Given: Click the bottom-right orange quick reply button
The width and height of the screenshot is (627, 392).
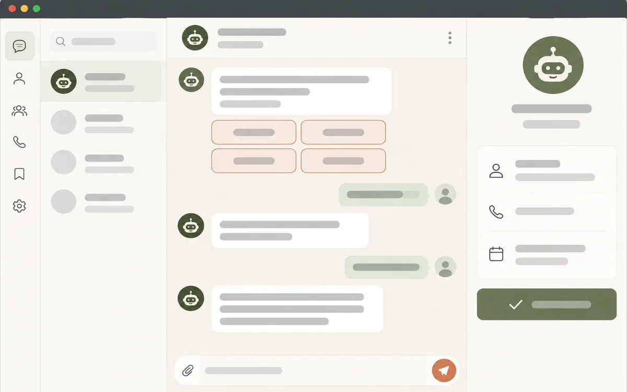Looking at the screenshot, I should (x=343, y=161).
